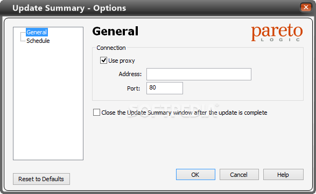Uncheck the Use proxy checkbox
The width and height of the screenshot is (316, 194).
103,60
